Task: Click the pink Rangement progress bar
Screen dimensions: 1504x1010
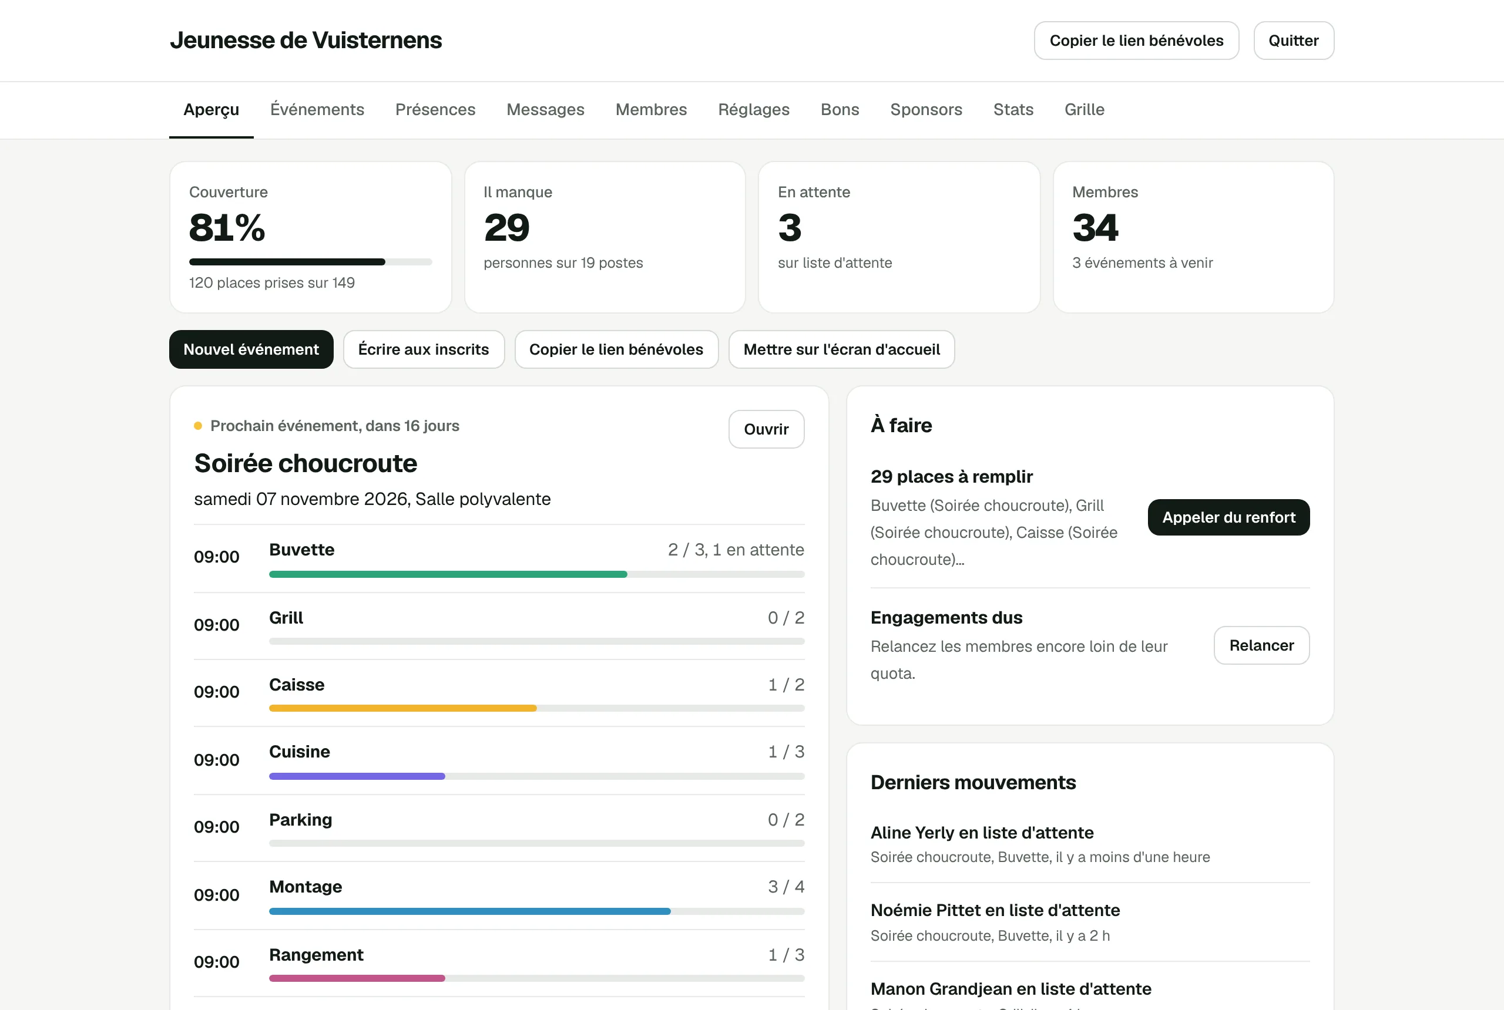Action: (537, 978)
